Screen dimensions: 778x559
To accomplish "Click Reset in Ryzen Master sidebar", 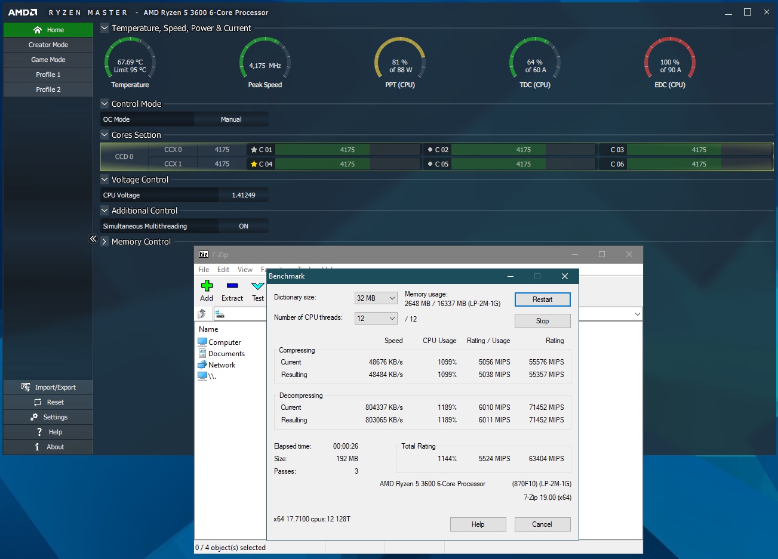I will pyautogui.click(x=48, y=402).
